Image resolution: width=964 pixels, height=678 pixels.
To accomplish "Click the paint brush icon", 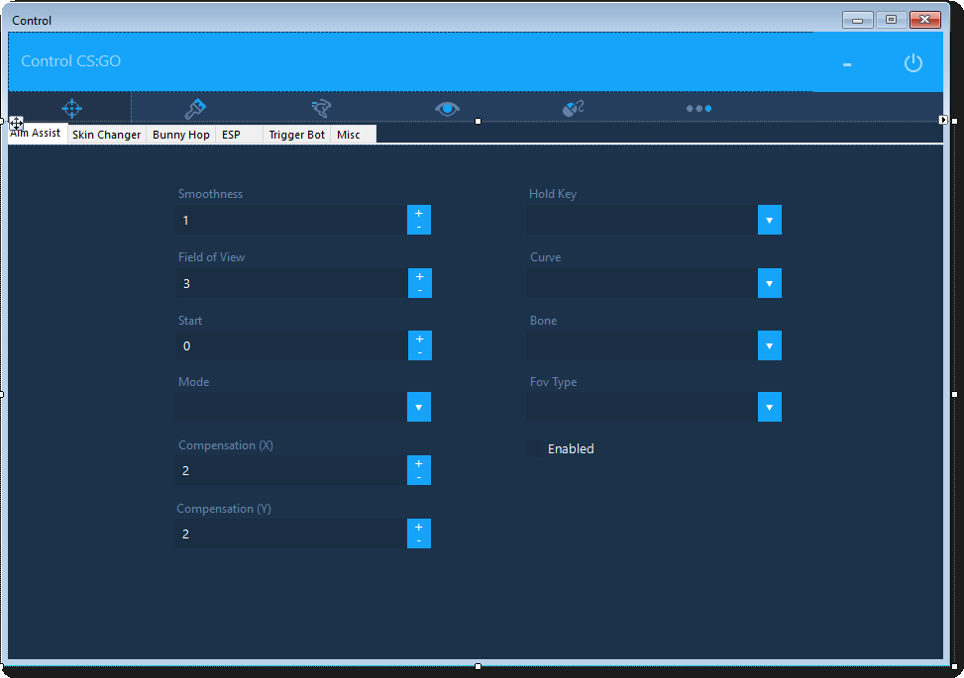I will tap(195, 108).
